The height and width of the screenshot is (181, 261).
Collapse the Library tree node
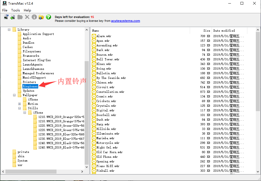9,29
